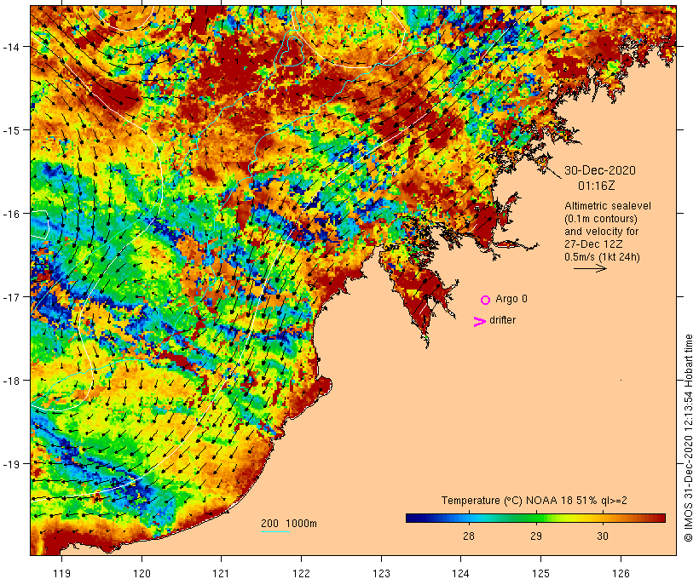Click the dark red end of temperature scale
The image size is (699, 579).
click(660, 518)
